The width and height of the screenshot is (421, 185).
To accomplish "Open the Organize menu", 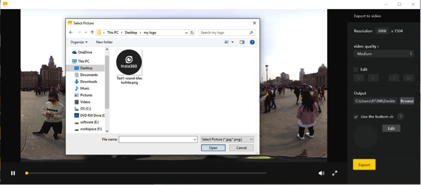I will click(79, 42).
